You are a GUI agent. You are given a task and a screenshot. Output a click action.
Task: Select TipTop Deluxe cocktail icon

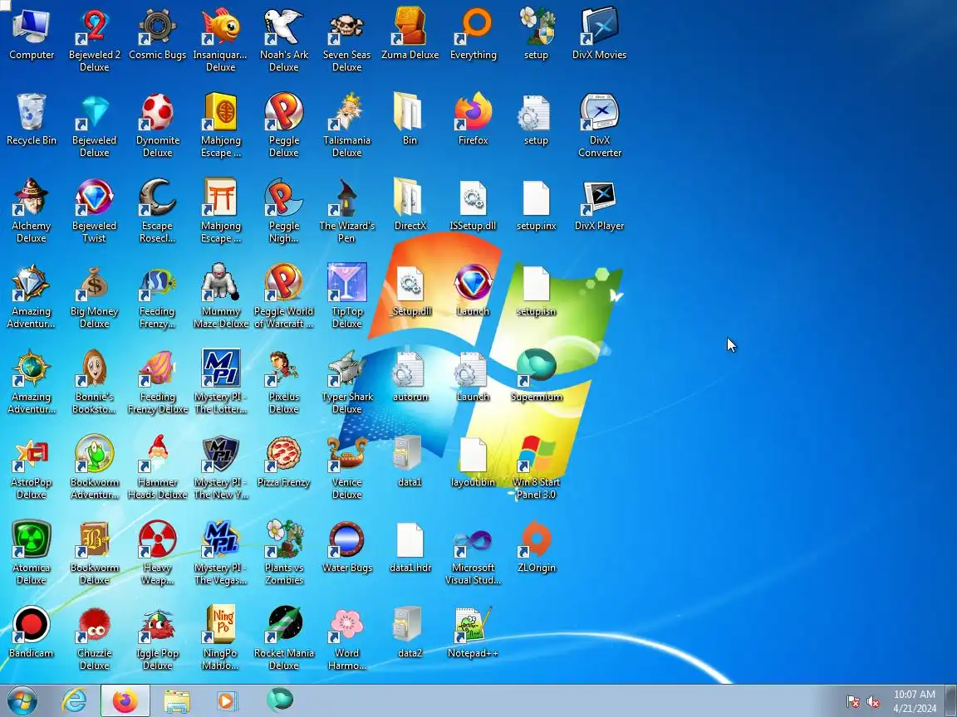point(346,284)
